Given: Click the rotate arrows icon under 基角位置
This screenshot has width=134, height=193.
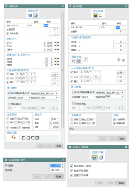Looking at the screenshot, I should 13,137.
